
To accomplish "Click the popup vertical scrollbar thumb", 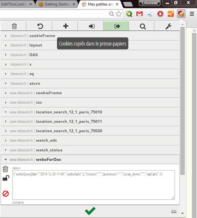I will coord(182,101).
